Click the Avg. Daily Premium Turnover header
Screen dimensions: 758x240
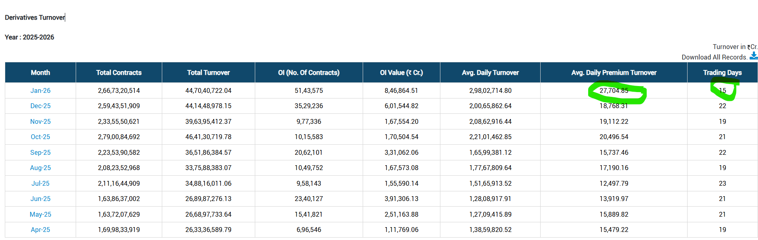613,73
